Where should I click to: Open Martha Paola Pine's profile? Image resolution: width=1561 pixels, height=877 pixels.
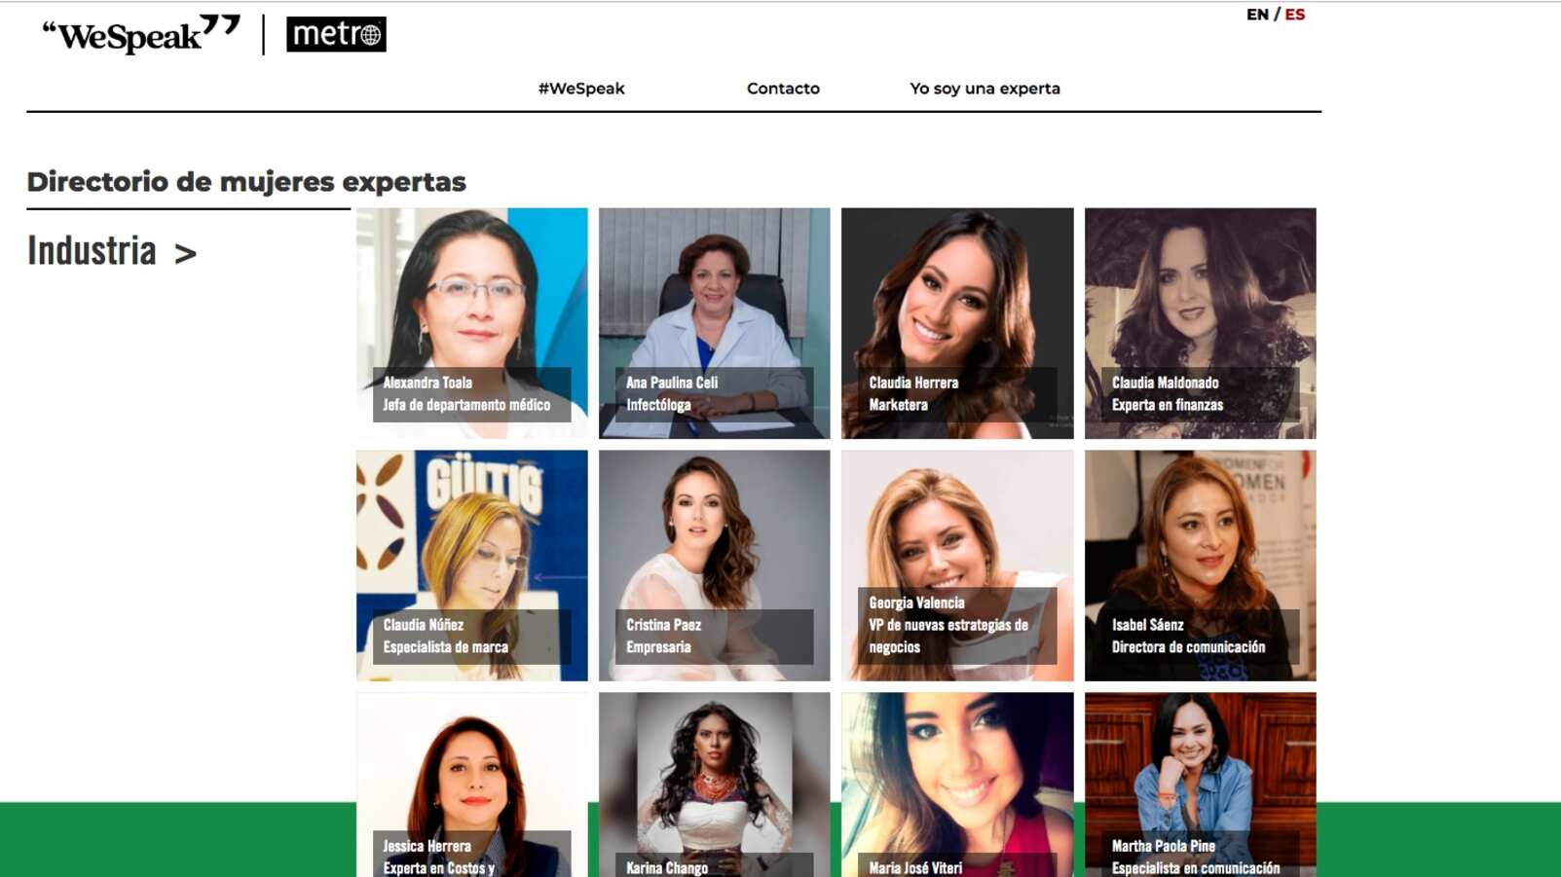tap(1201, 785)
